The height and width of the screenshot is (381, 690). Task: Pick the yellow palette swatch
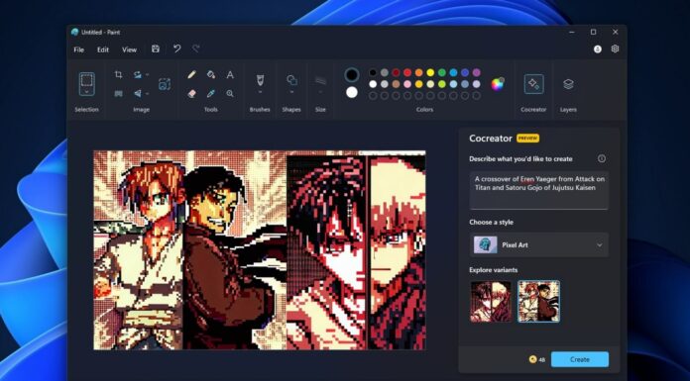tap(430, 72)
